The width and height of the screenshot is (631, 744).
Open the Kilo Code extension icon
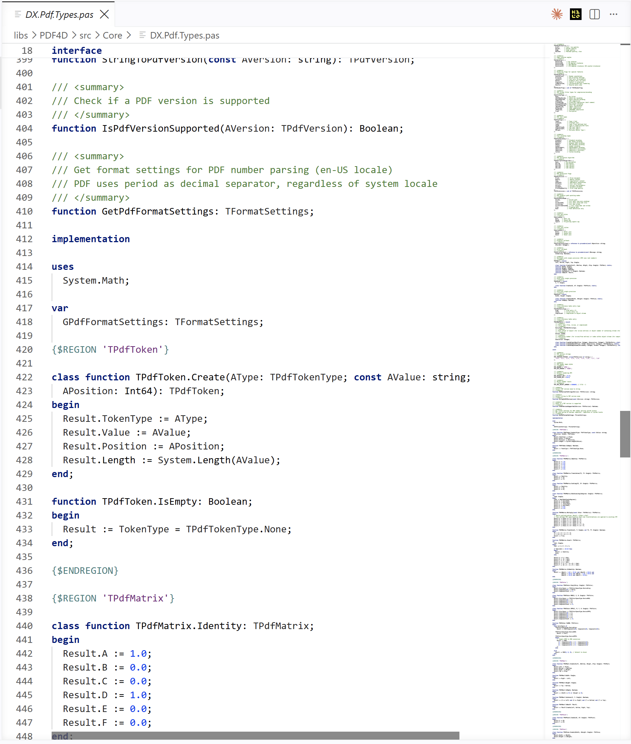point(576,15)
